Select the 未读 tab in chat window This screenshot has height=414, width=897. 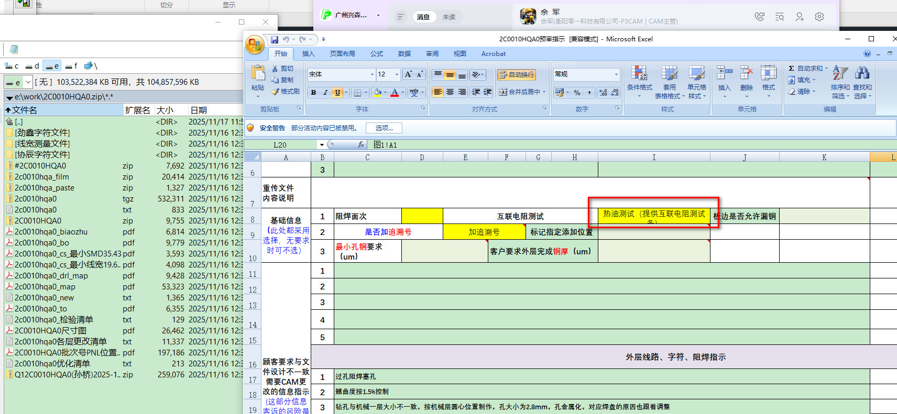pyautogui.click(x=449, y=17)
